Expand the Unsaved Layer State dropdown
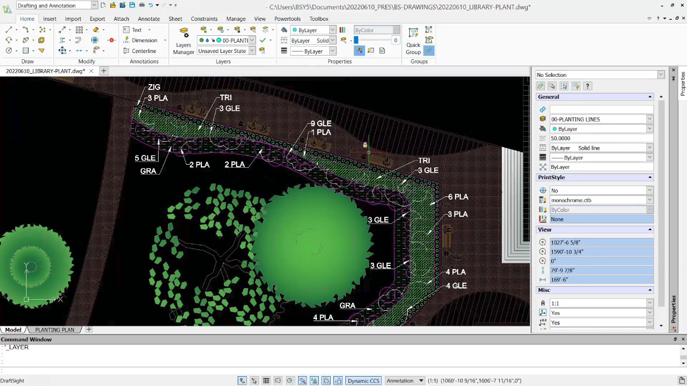 tap(252, 51)
